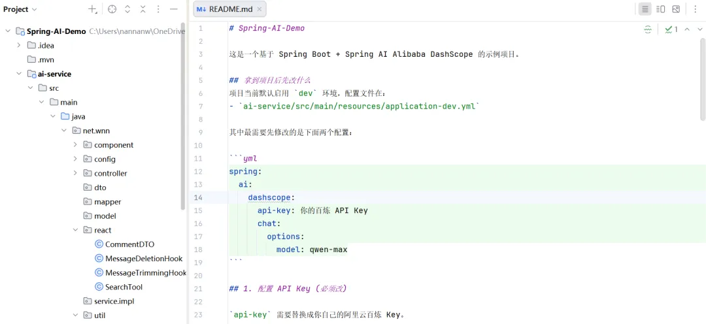Click line number 21 in the gutter
Viewport: 706px width, 324px height.
198,289
